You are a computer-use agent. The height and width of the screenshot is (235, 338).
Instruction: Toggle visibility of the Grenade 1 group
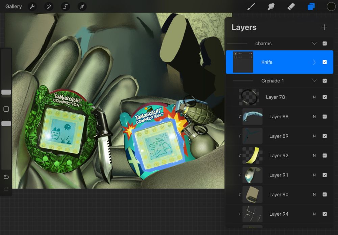tap(324, 81)
